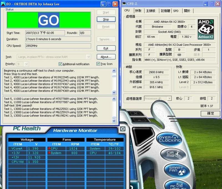Click the Exit button in Orthos
This screenshot has height=189, width=222.
106,48
